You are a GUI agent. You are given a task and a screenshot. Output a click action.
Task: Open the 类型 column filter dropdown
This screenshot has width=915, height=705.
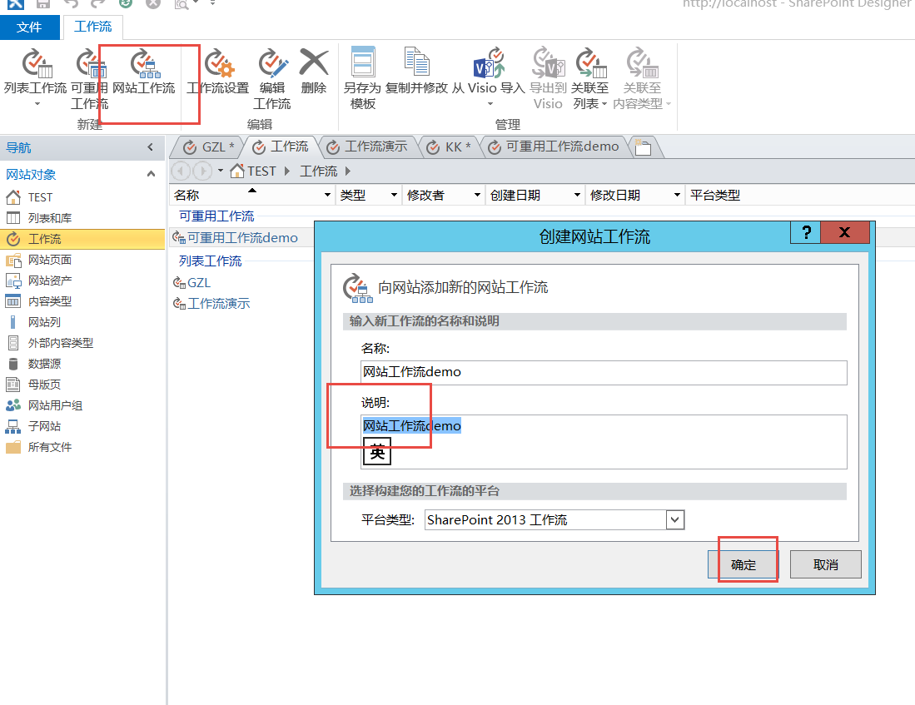coord(394,195)
